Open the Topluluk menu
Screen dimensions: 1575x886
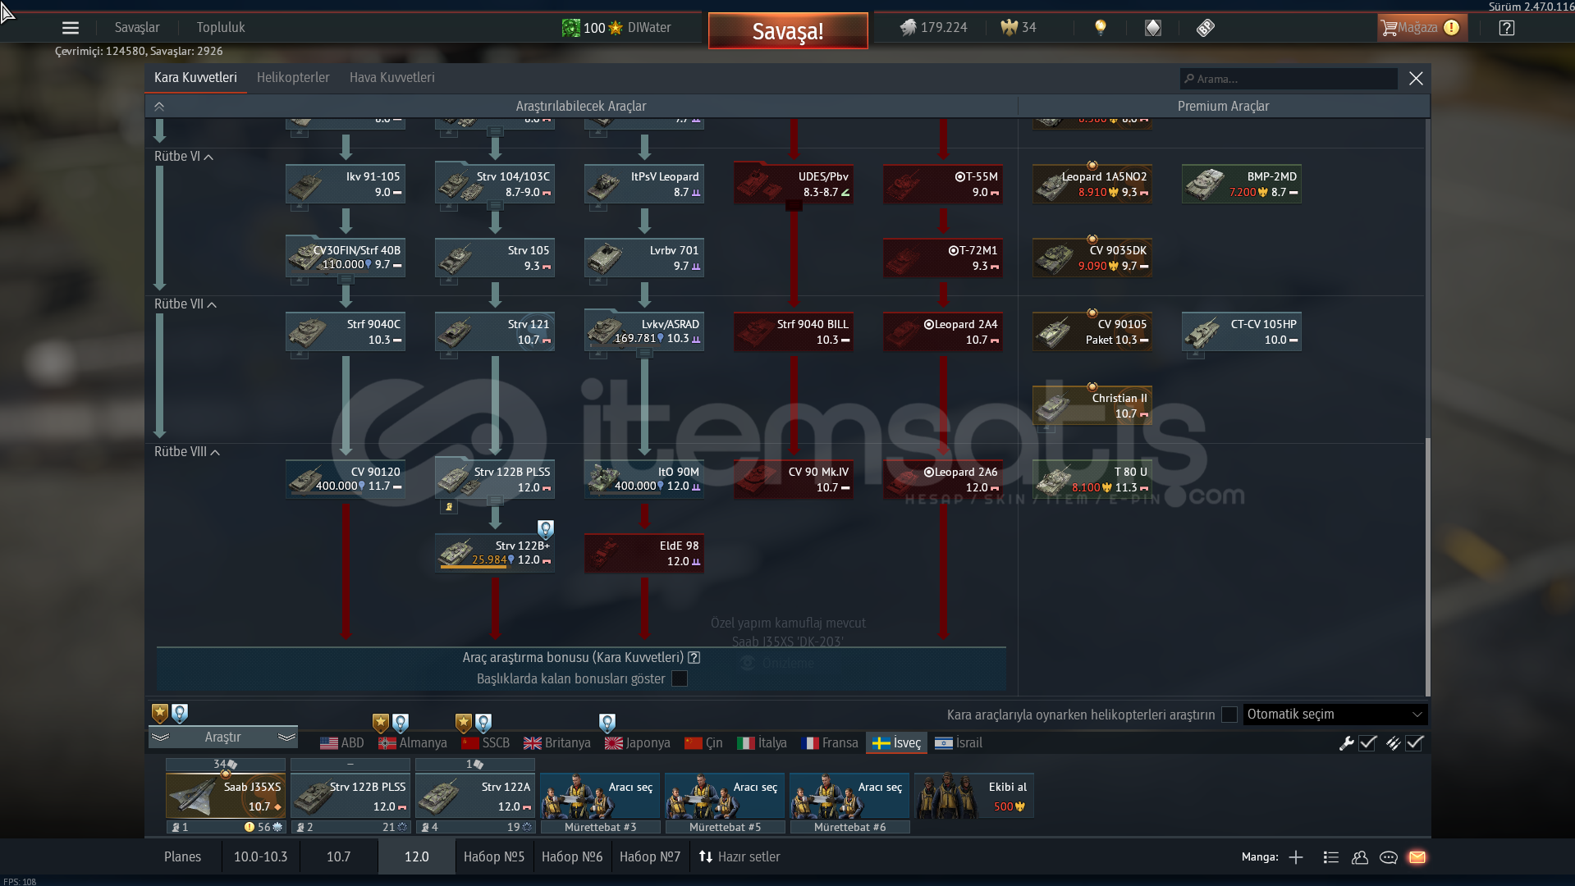[221, 27]
